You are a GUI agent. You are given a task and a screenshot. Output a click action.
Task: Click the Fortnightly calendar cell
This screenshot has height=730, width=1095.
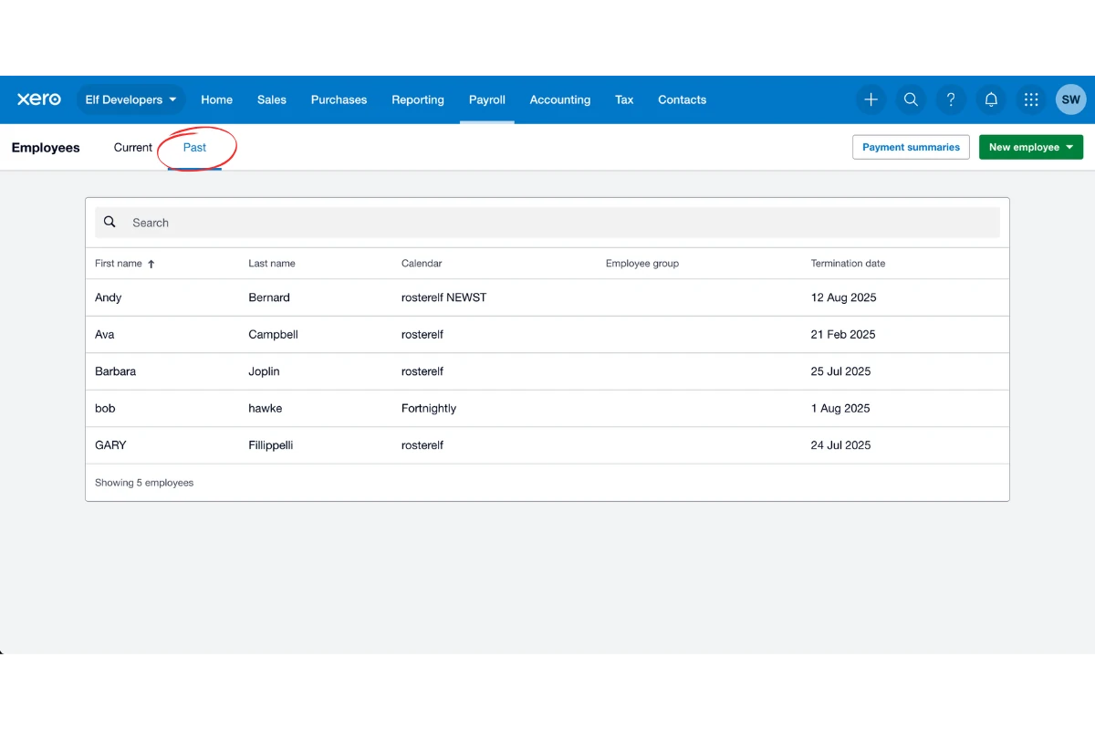[x=429, y=409]
